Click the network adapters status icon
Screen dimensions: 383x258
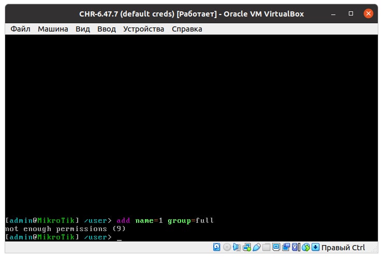[247, 247]
